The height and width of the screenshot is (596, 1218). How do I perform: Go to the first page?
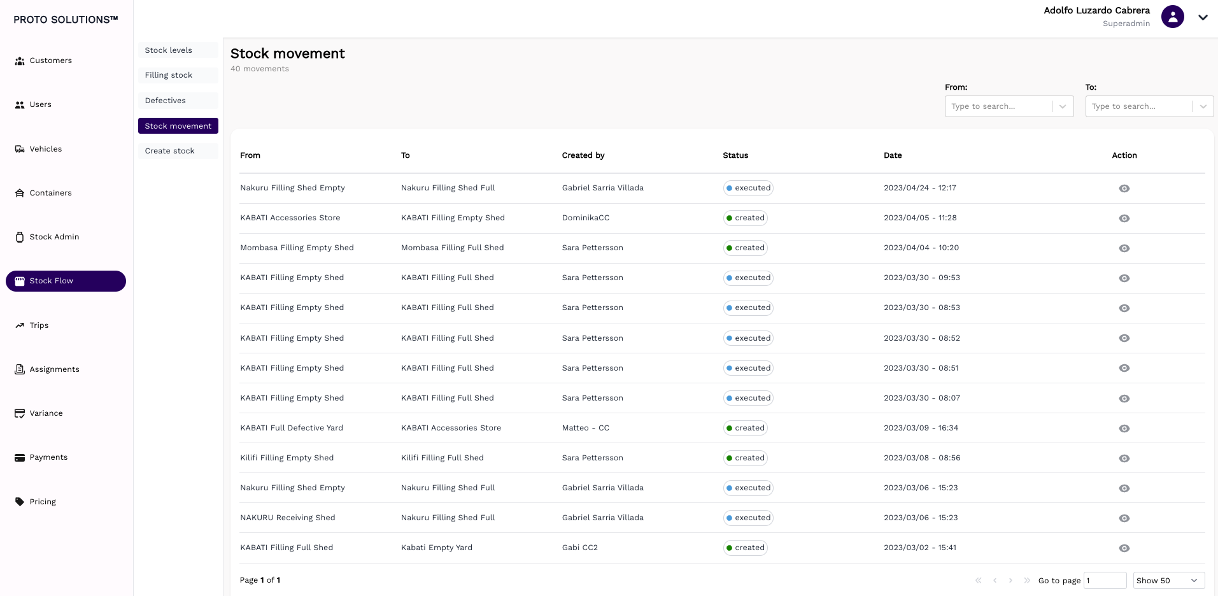(x=979, y=580)
